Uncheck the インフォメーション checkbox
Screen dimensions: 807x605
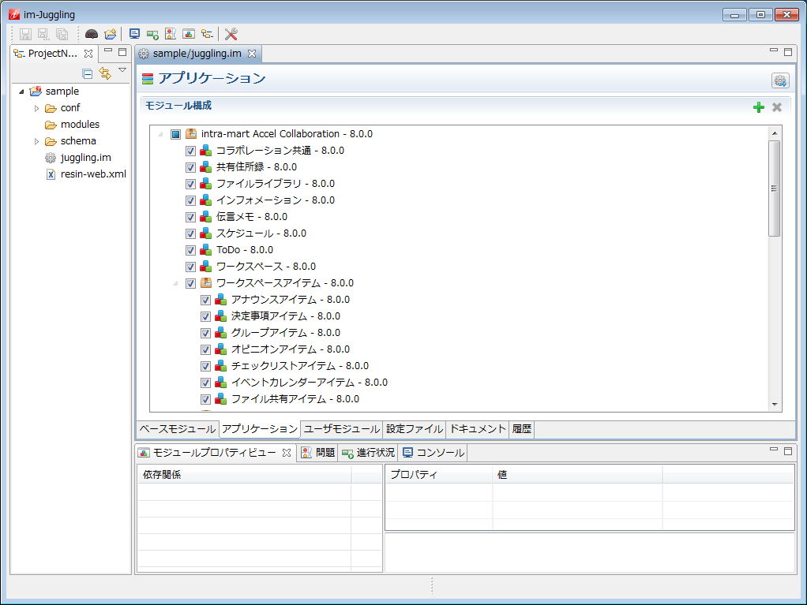(x=190, y=200)
